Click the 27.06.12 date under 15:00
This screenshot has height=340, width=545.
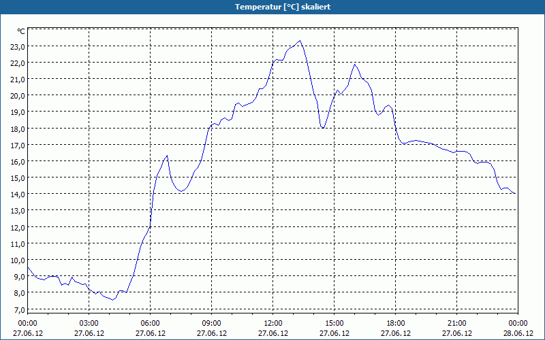pos(334,333)
